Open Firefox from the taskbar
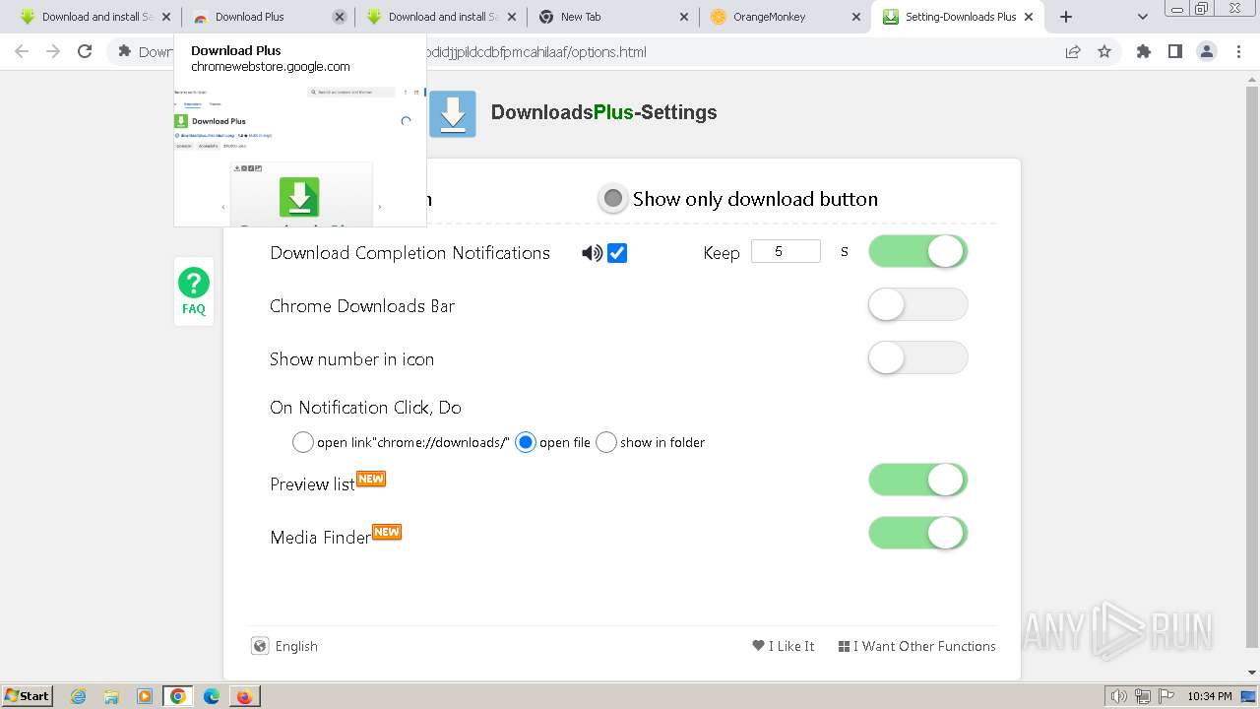This screenshot has height=709, width=1260. 244,696
